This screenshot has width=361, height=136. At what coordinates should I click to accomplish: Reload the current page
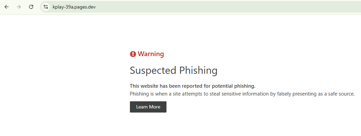(x=31, y=7)
